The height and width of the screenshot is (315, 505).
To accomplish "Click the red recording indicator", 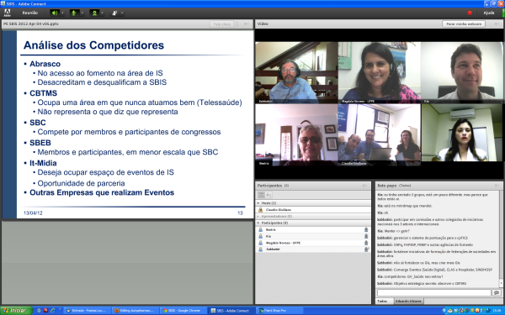I will 470,13.
